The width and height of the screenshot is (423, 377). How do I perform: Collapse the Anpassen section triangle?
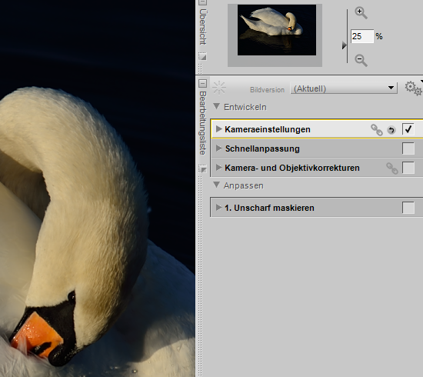click(216, 185)
